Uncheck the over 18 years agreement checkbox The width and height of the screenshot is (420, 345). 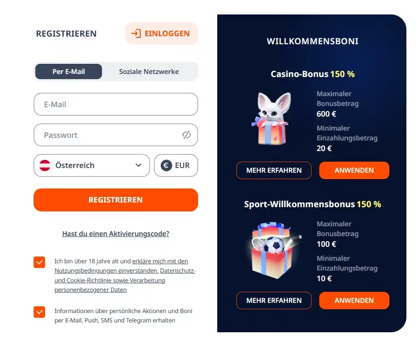pyautogui.click(x=40, y=262)
